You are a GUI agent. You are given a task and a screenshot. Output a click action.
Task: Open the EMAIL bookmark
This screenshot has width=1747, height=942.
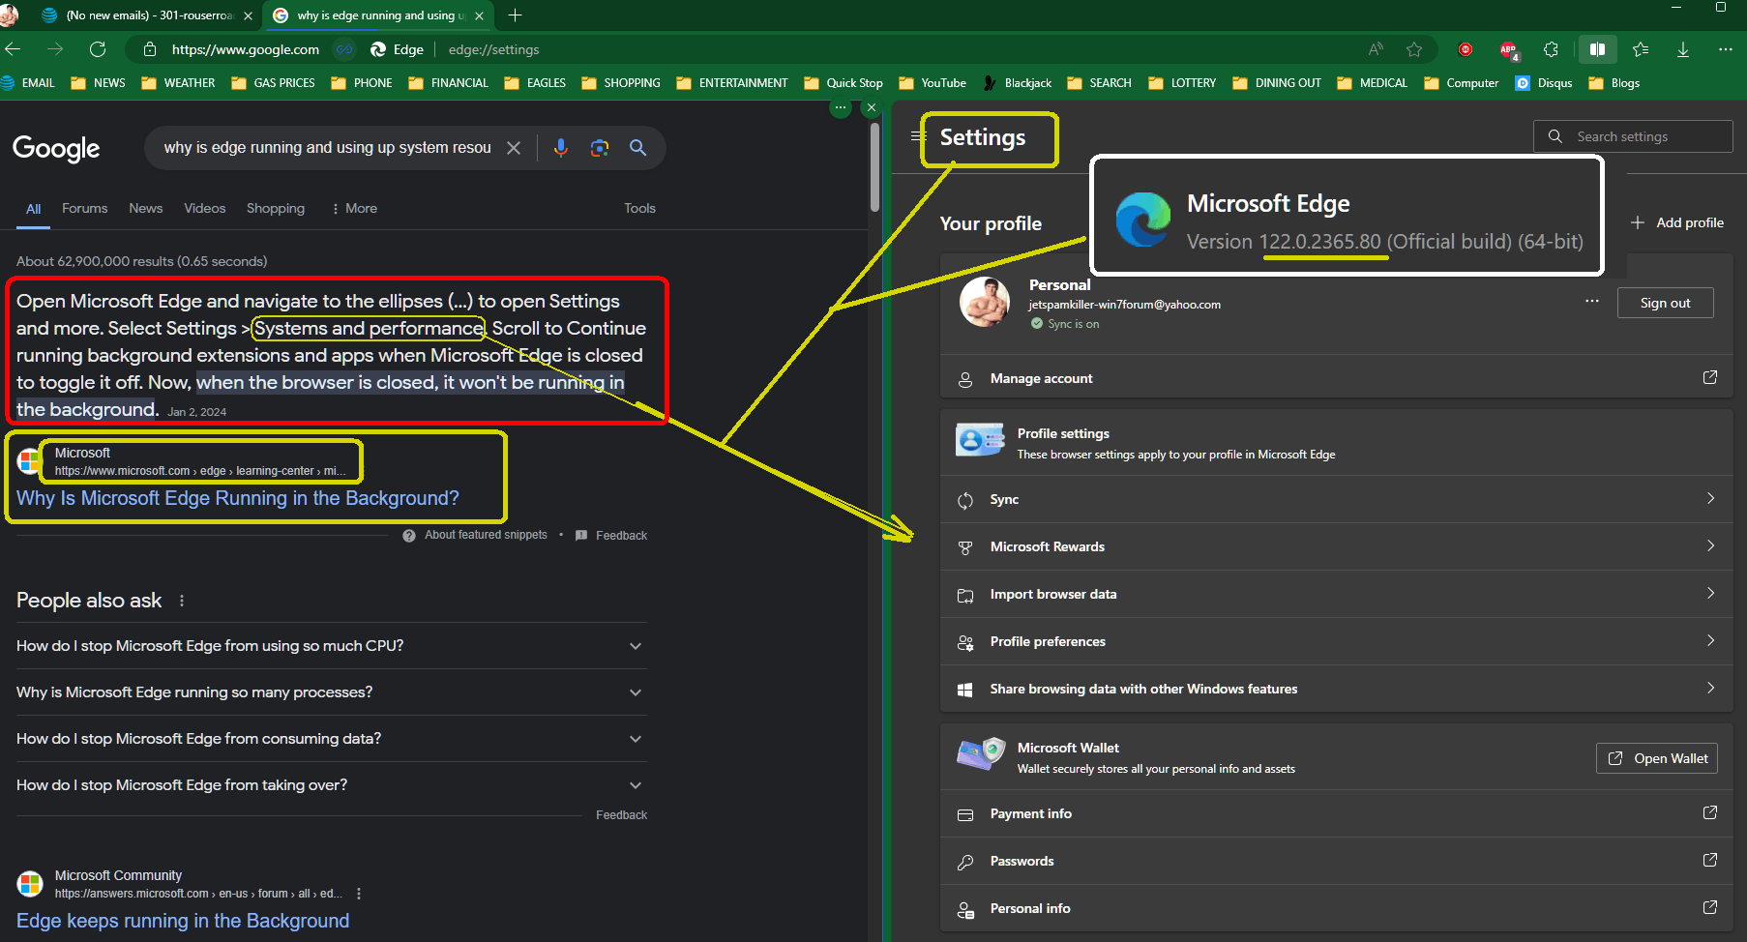point(27,83)
